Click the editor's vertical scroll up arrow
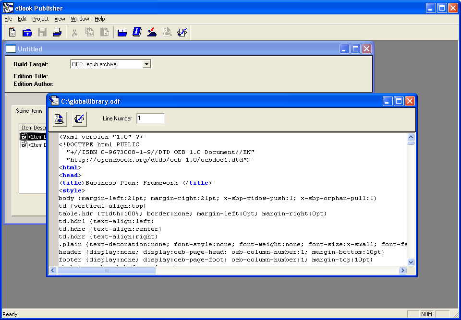 [411, 137]
